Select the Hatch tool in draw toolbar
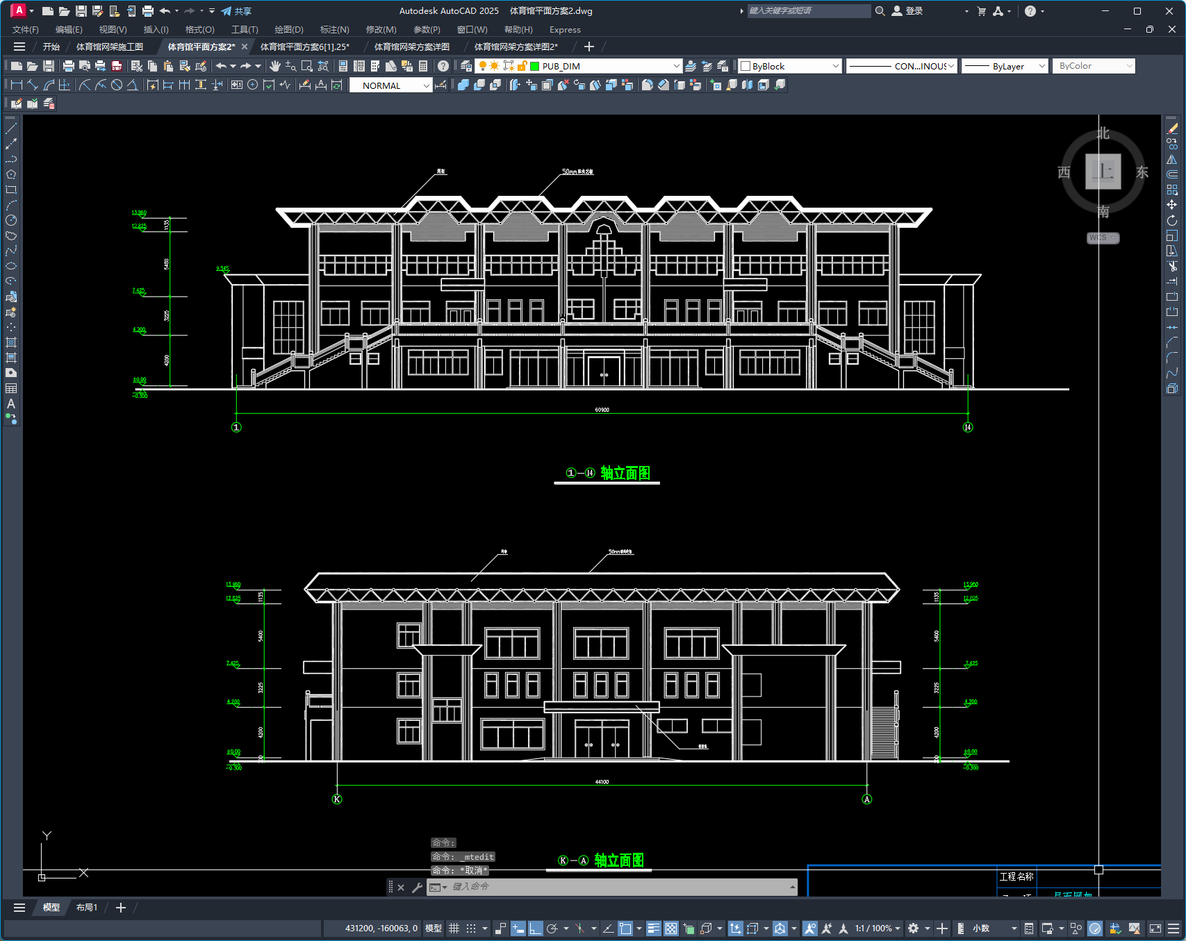Screen dimensions: 1186x941 coord(11,342)
